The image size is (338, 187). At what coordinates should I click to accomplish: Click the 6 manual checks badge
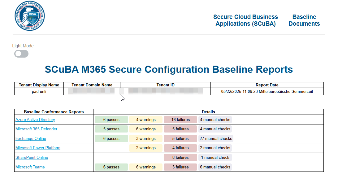coord(215,167)
